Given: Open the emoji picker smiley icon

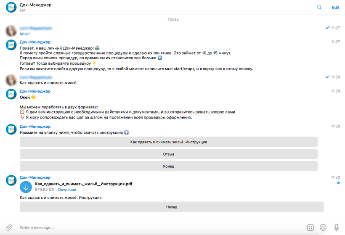Looking at the screenshot, I should tap(323, 227).
